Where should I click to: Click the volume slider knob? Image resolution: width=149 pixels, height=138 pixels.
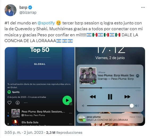(132, 106)
